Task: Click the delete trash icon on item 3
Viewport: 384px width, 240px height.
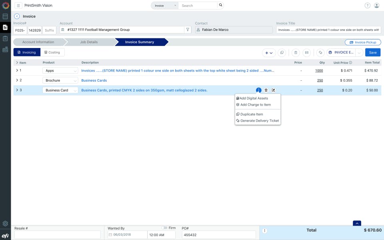Action: 266,90
